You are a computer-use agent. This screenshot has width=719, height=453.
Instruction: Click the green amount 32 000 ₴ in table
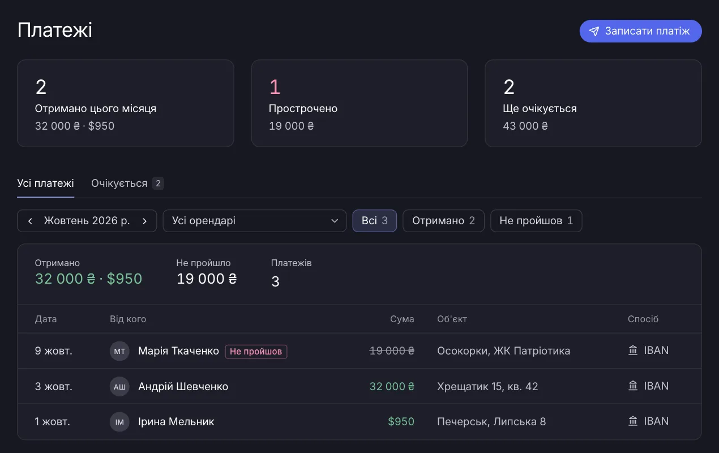coord(392,387)
